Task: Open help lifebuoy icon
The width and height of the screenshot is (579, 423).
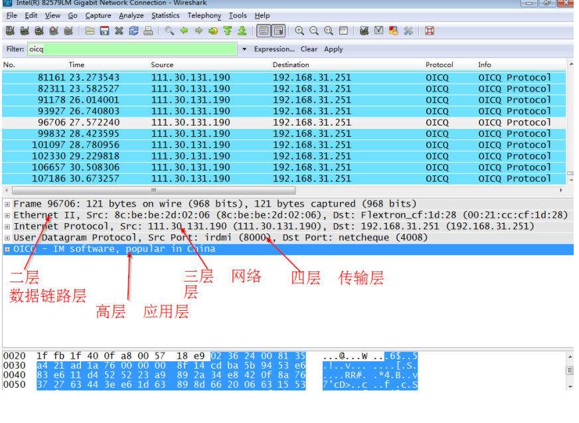Action: click(430, 31)
